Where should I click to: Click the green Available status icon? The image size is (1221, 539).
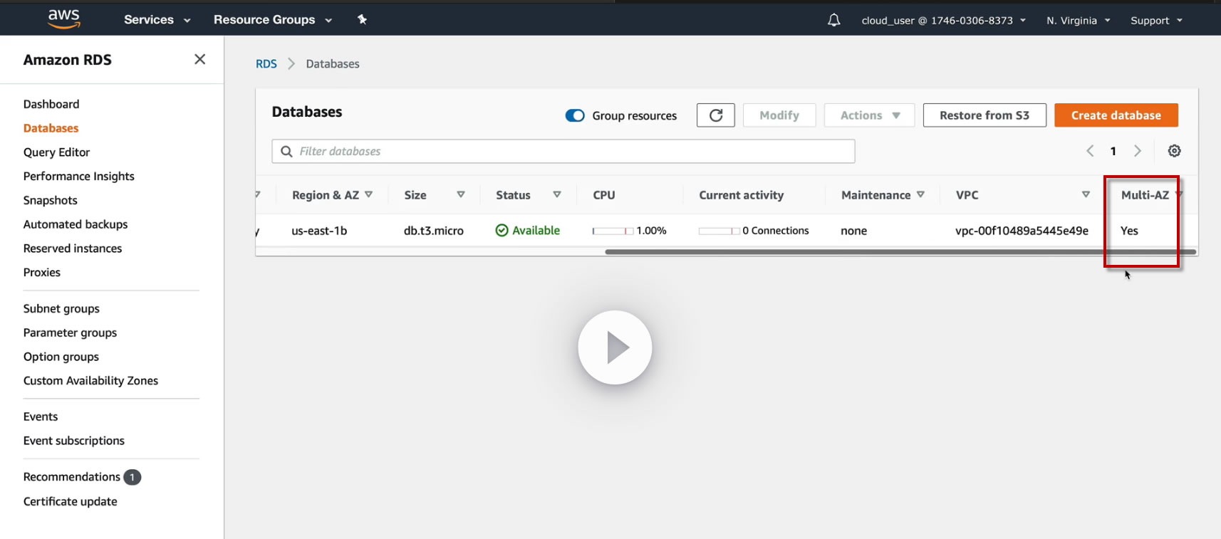pyautogui.click(x=502, y=230)
